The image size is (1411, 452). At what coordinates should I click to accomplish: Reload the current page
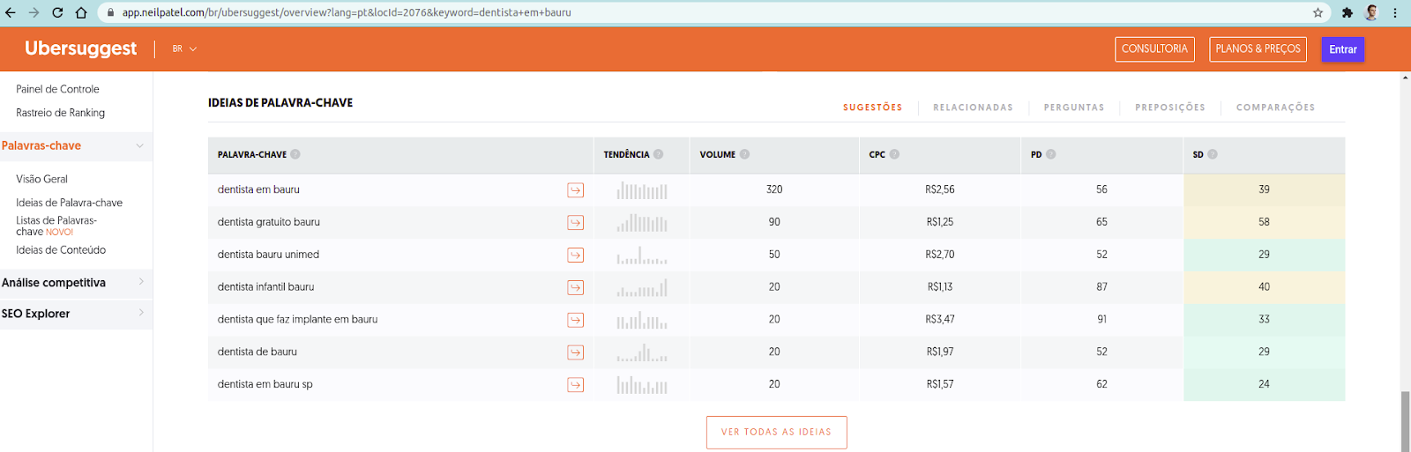pyautogui.click(x=57, y=12)
